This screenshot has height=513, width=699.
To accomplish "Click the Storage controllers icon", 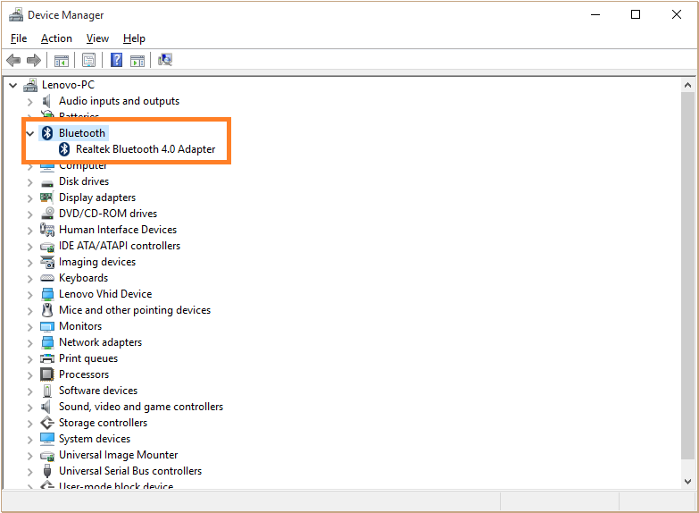I will (47, 423).
